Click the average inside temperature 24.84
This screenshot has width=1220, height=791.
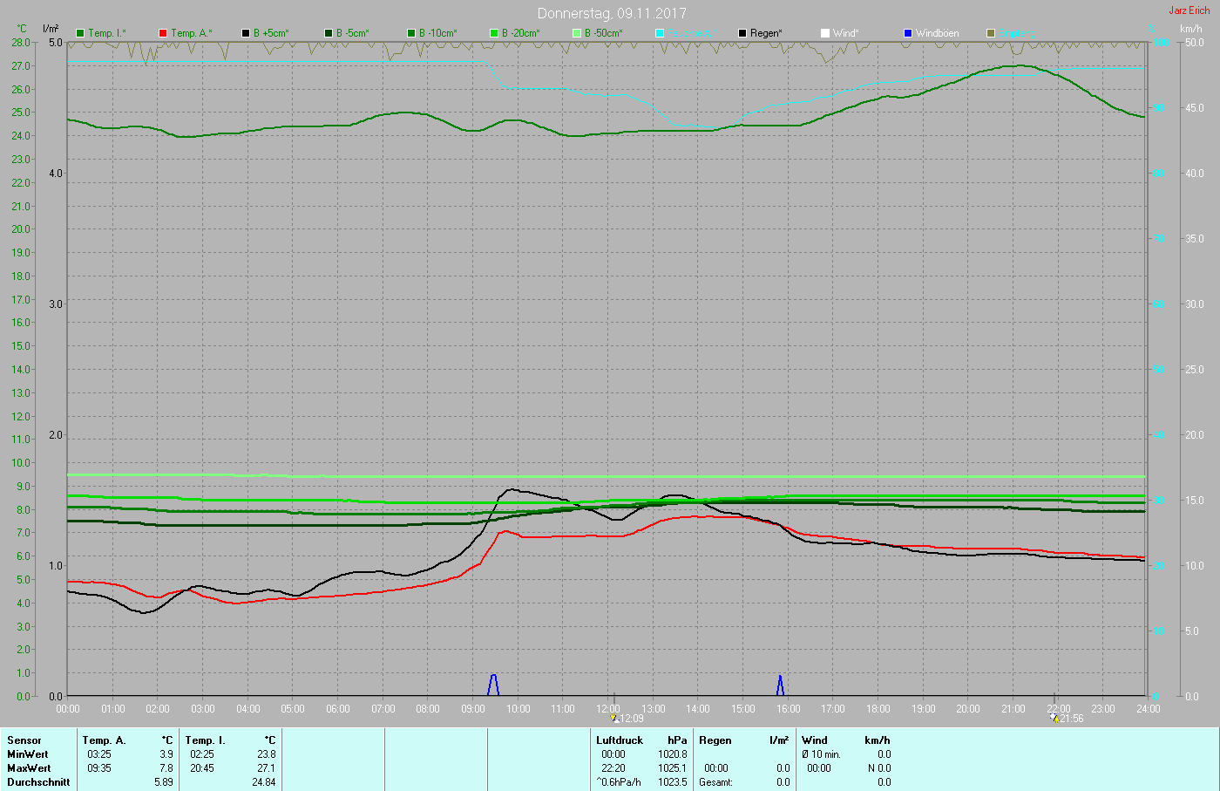[263, 782]
